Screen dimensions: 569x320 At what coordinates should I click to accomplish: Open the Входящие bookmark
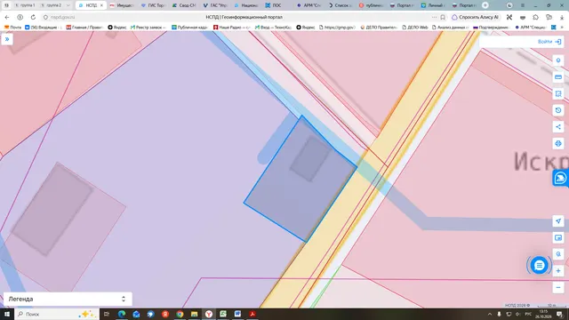pos(44,28)
